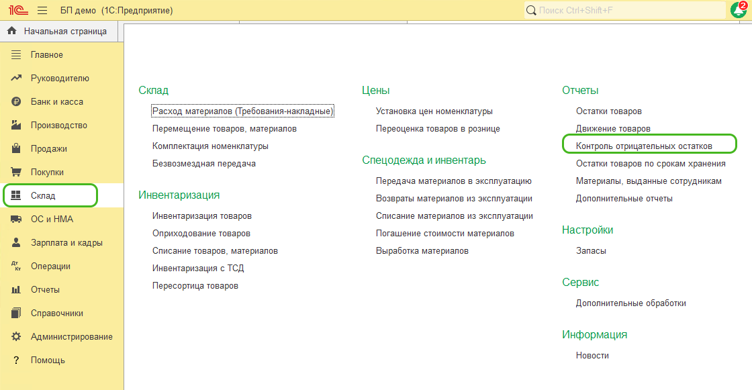Click the Производство factory icon
The width and height of the screenshot is (752, 390).
click(17, 126)
